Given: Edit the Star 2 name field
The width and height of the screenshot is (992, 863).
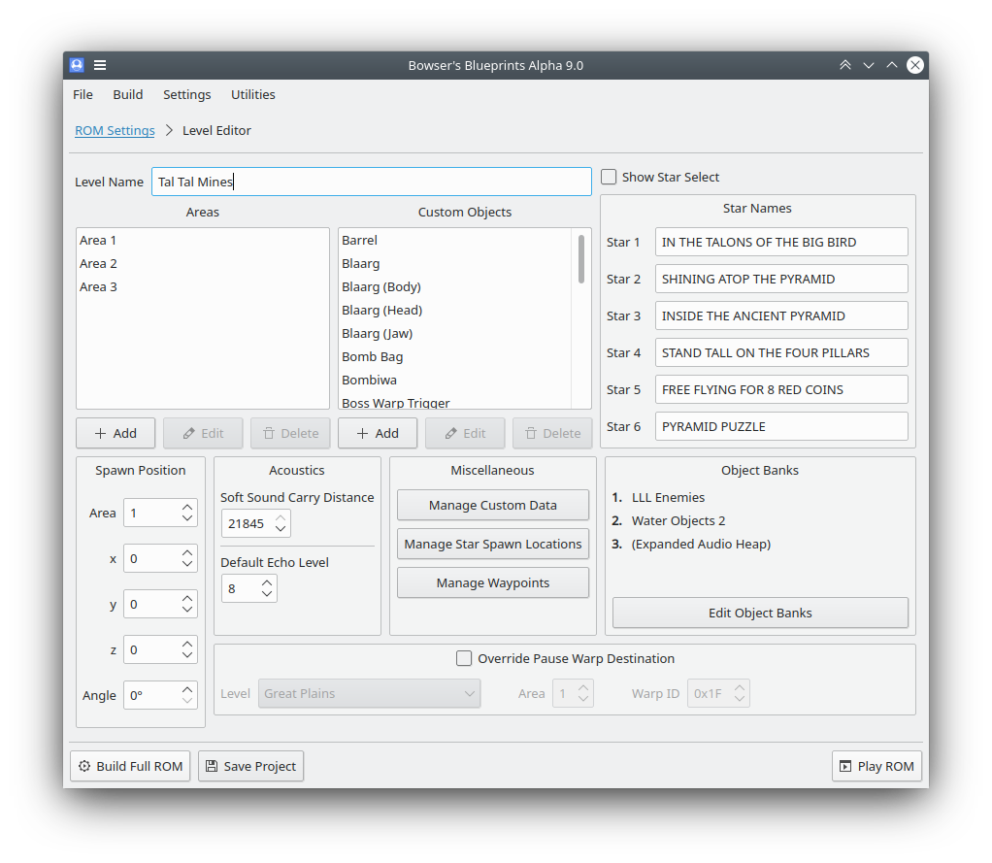Looking at the screenshot, I should 781,279.
